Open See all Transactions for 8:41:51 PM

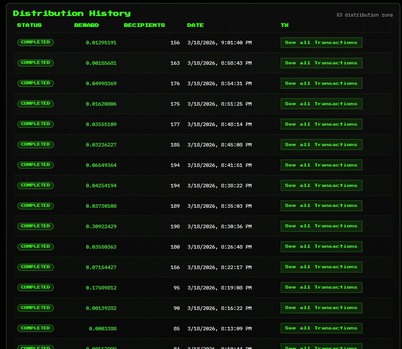tap(321, 165)
